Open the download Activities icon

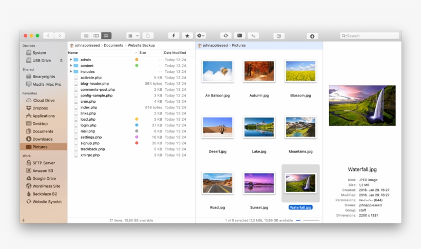click(312, 36)
